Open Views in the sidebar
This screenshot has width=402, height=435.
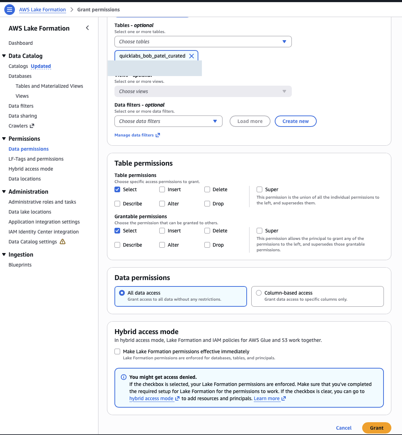tap(22, 96)
